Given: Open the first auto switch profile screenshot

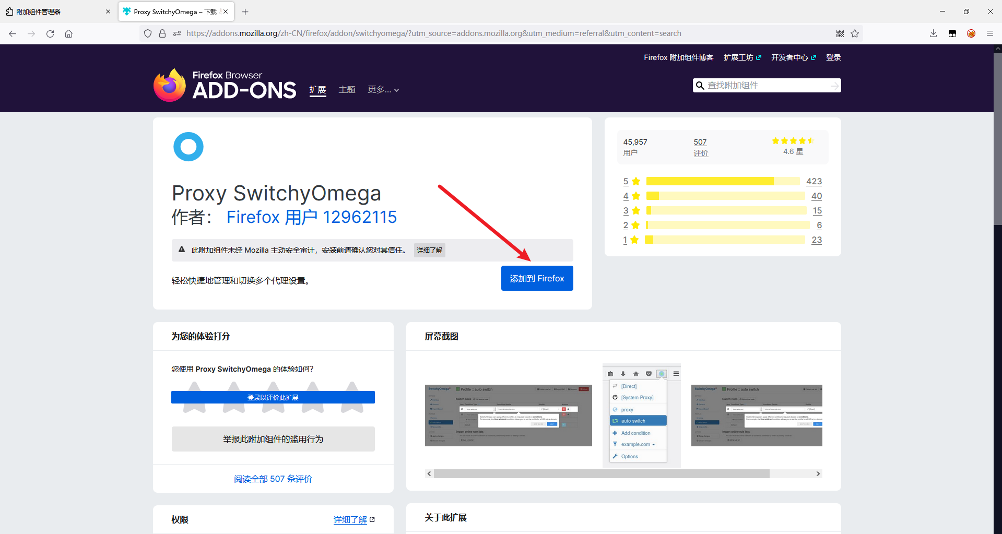Looking at the screenshot, I should [x=509, y=416].
